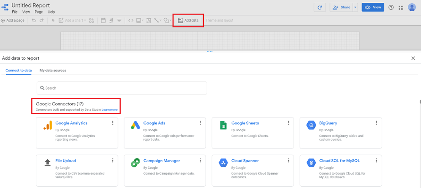This screenshot has height=188, width=421.
Task: Open the Add a chart dropdown
Action: pyautogui.click(x=73, y=20)
